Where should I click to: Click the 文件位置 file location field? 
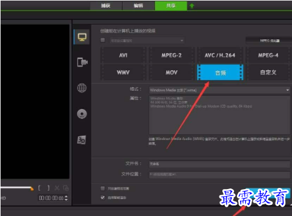[x=219, y=174]
